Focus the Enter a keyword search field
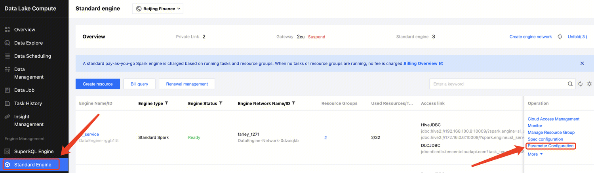 tap(499, 84)
